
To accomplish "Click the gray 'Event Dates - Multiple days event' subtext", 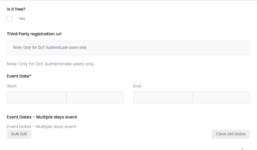I will (x=42, y=126).
